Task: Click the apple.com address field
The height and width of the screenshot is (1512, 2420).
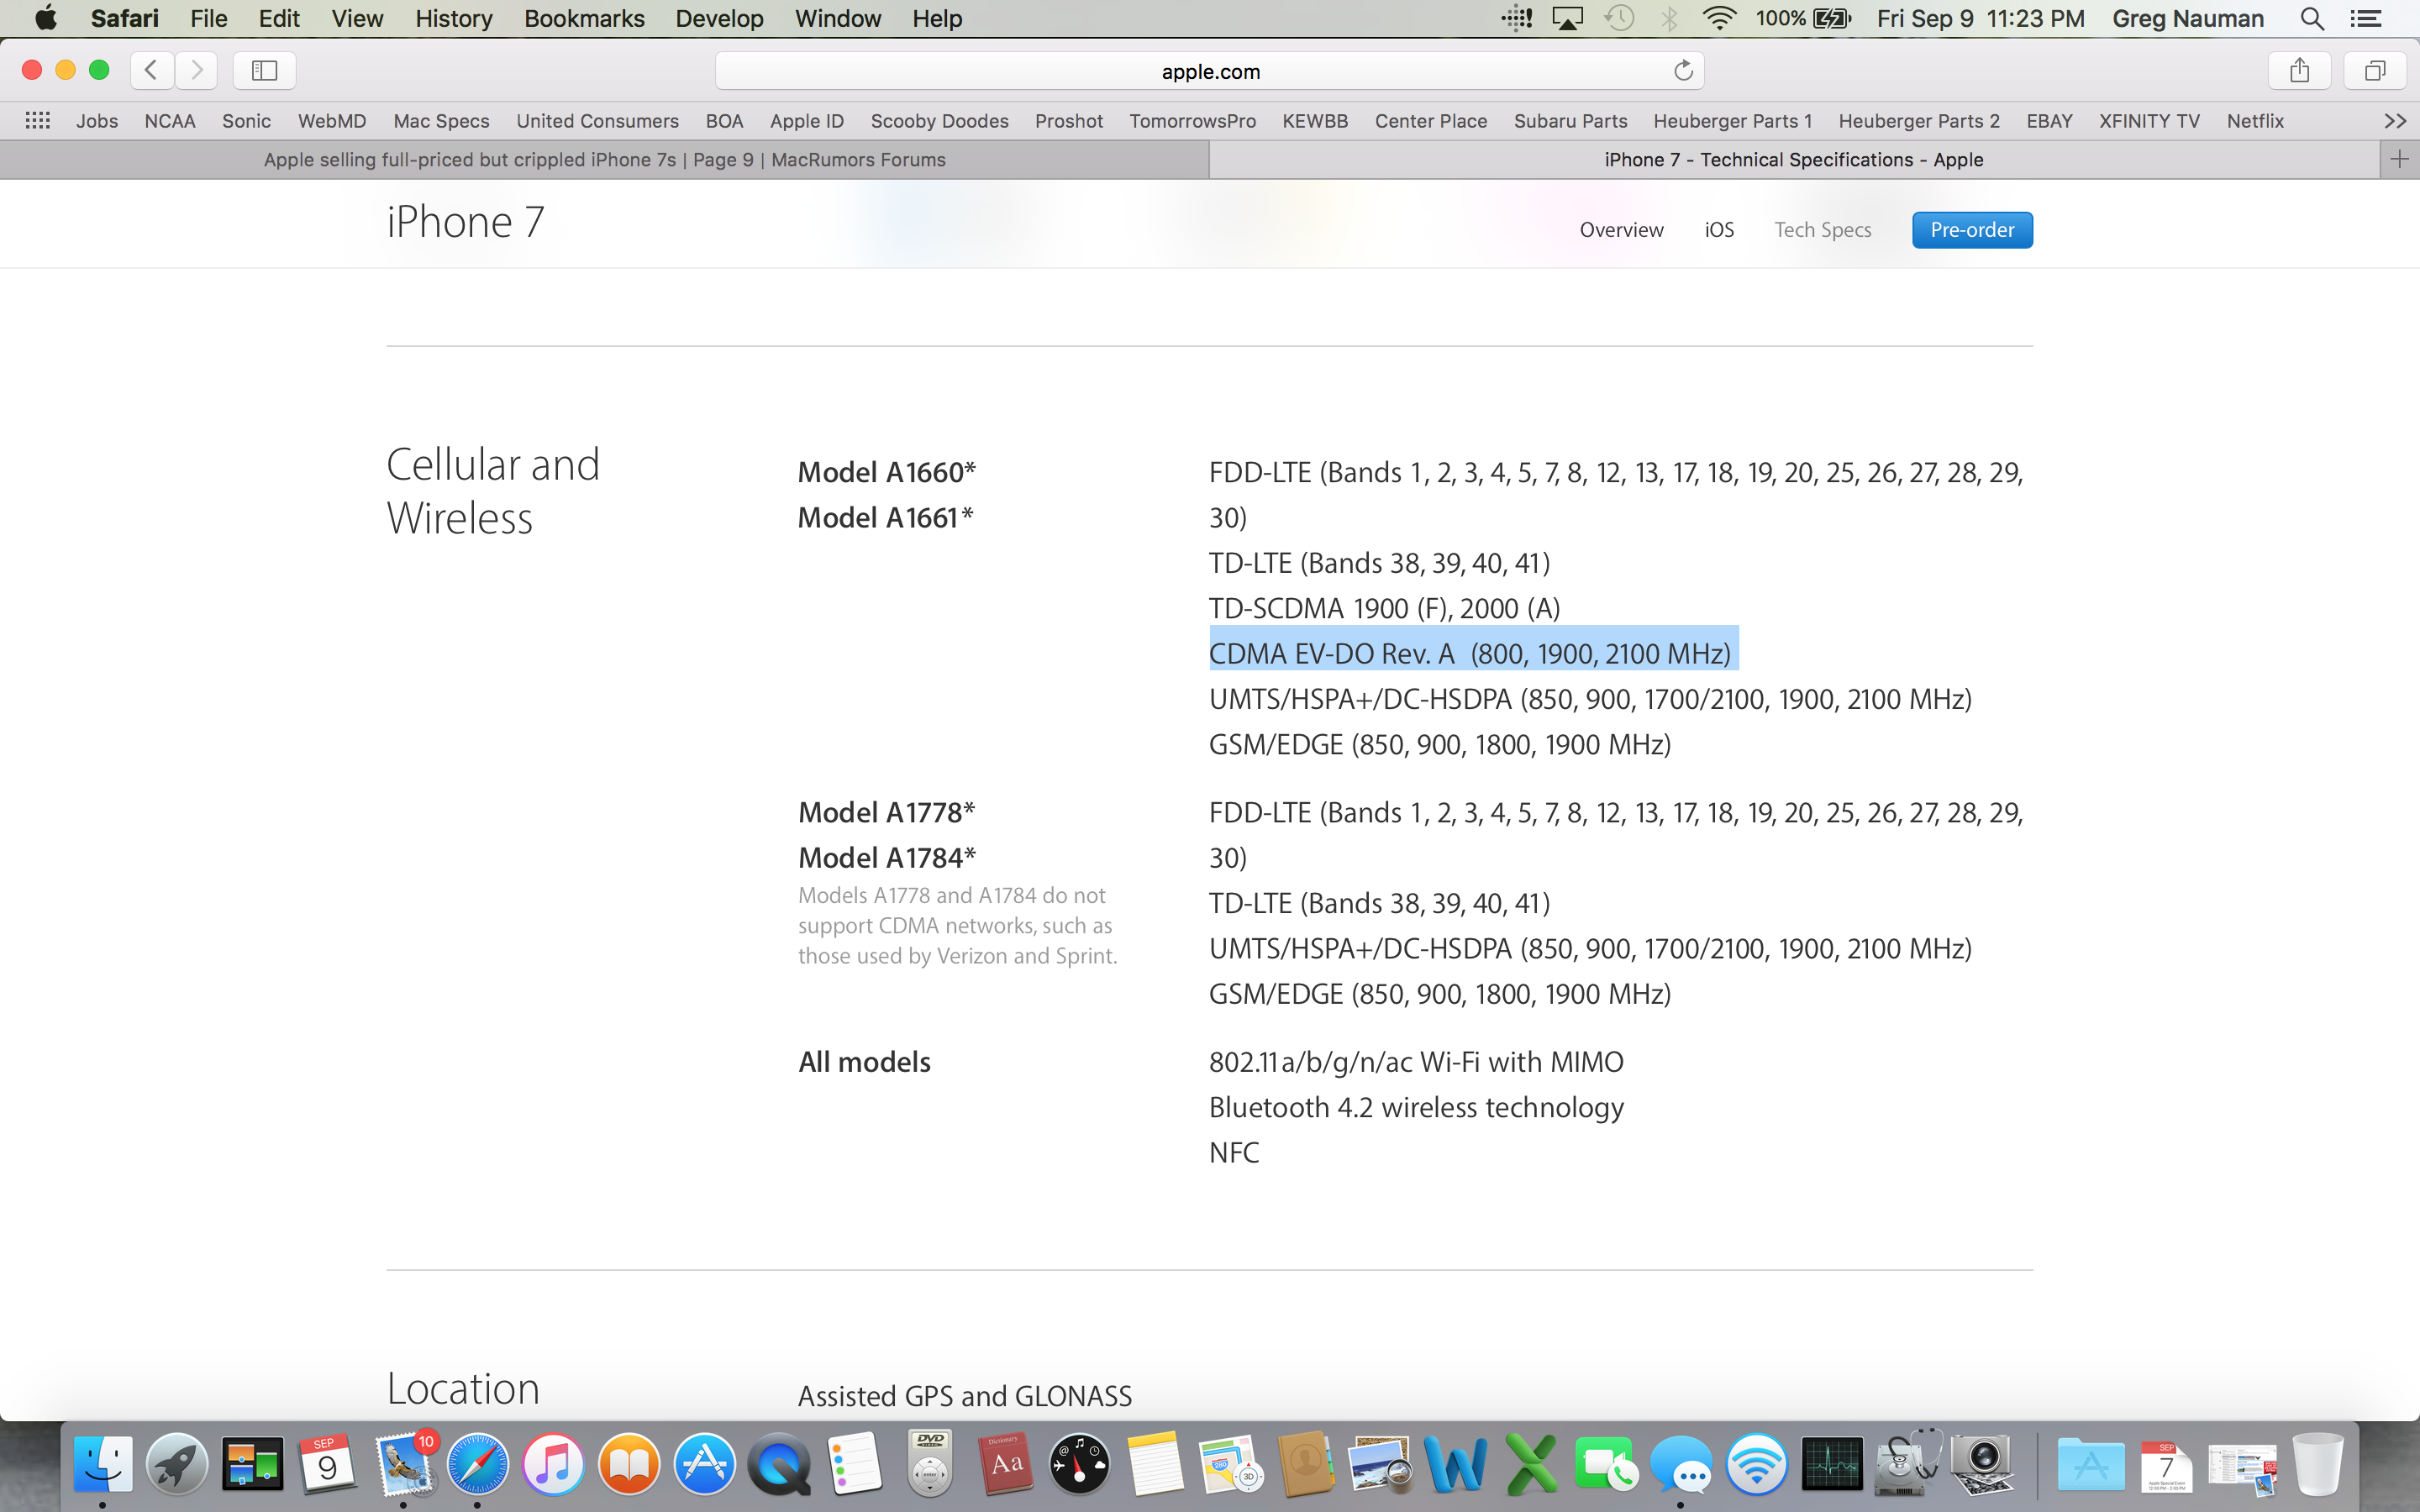Action: [x=1210, y=71]
